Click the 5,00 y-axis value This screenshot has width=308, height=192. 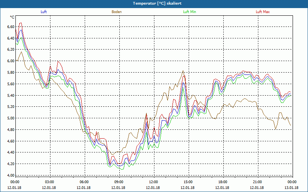click(x=11, y=118)
